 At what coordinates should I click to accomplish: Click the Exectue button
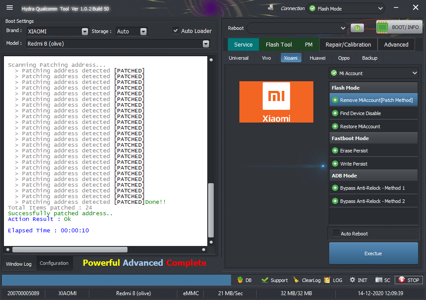[373, 253]
